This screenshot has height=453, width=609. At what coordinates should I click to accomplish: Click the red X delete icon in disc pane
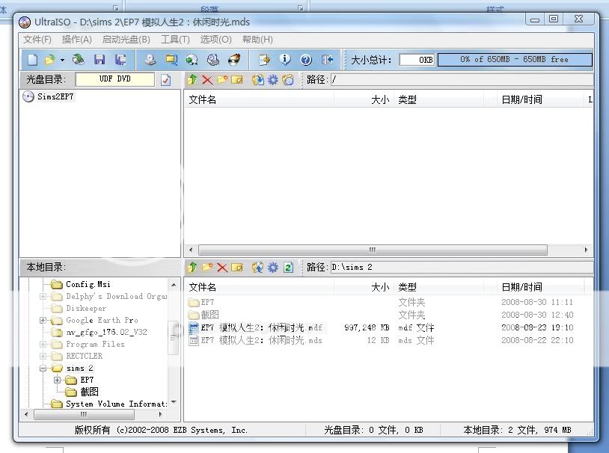coord(207,79)
